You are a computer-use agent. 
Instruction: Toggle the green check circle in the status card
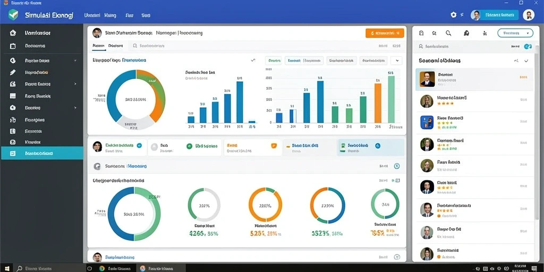190,146
